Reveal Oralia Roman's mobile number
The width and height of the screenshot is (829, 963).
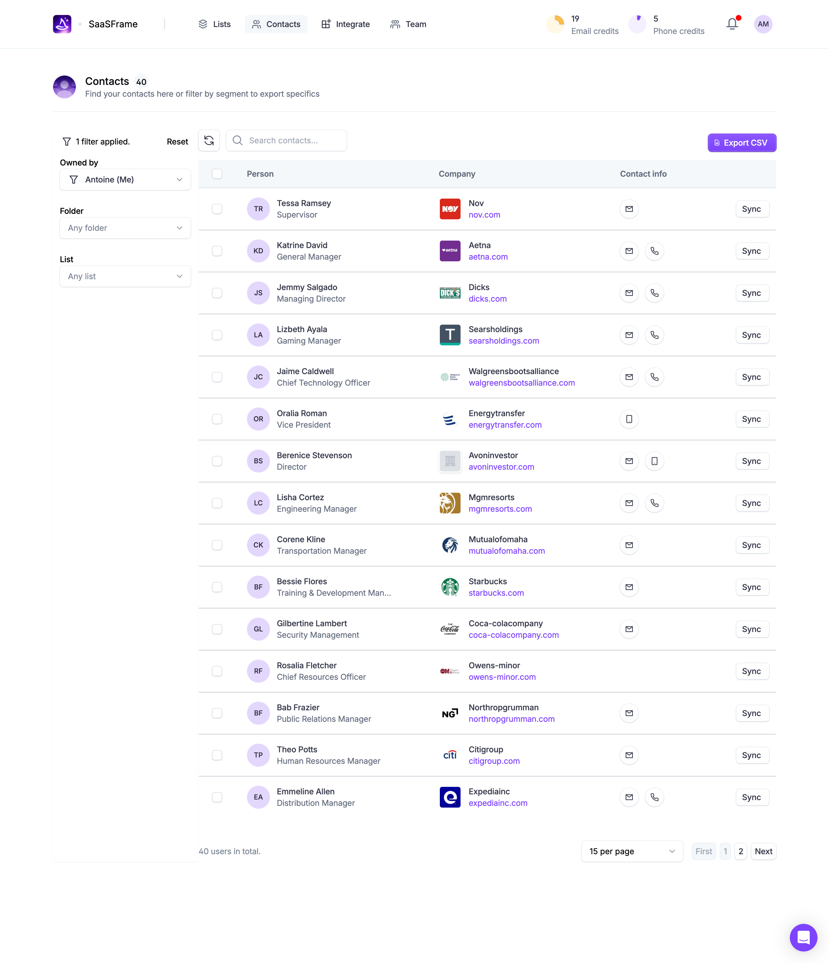coord(629,419)
